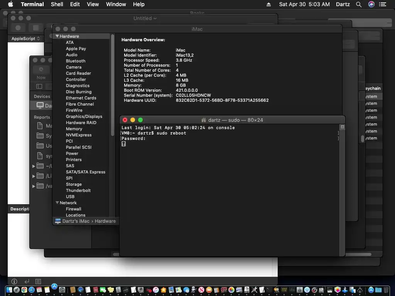This screenshot has width=395, height=296.
Task: Open Keychain Access keys icon in Dock
Action: [277, 290]
